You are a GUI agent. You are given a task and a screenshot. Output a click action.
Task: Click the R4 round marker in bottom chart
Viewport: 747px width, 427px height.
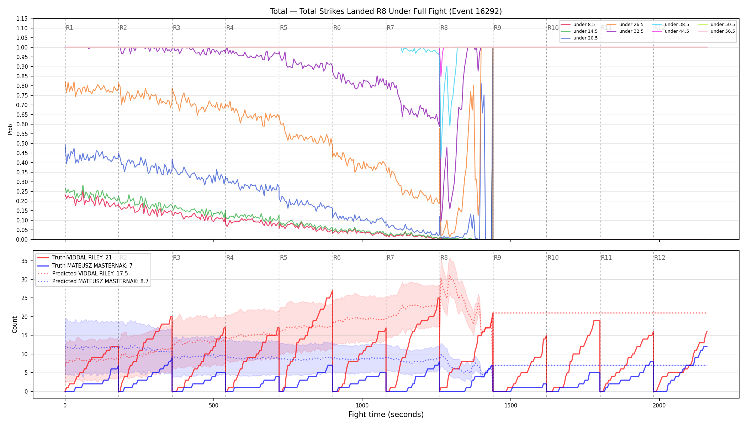click(x=230, y=258)
